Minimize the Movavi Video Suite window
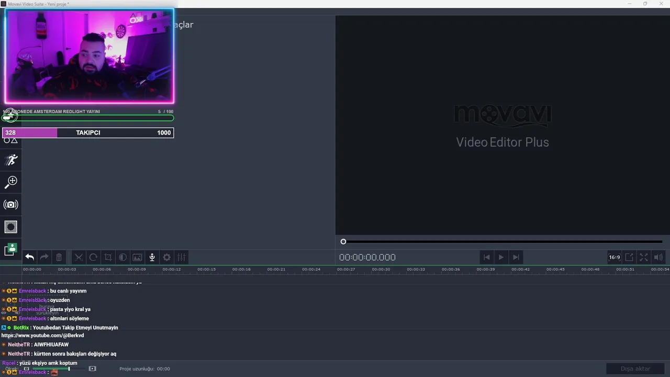This screenshot has width=670, height=377. click(630, 4)
